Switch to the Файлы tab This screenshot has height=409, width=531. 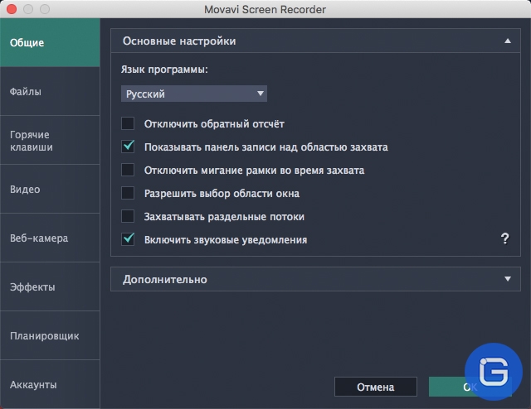(x=50, y=92)
